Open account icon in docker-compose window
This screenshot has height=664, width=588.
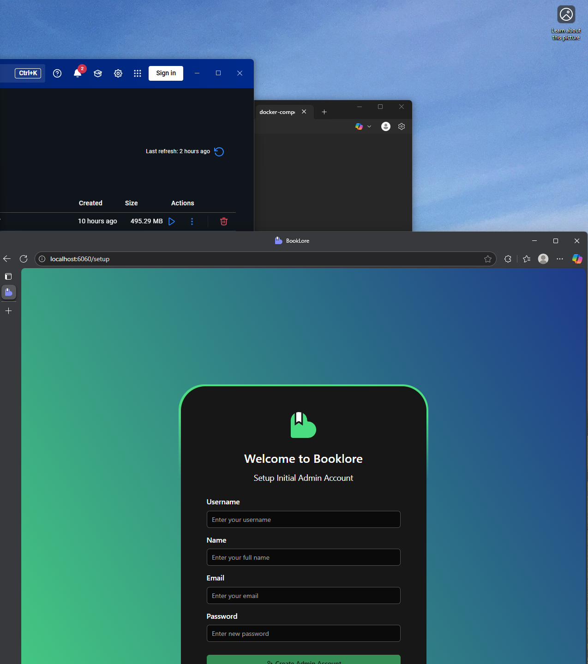pos(386,126)
